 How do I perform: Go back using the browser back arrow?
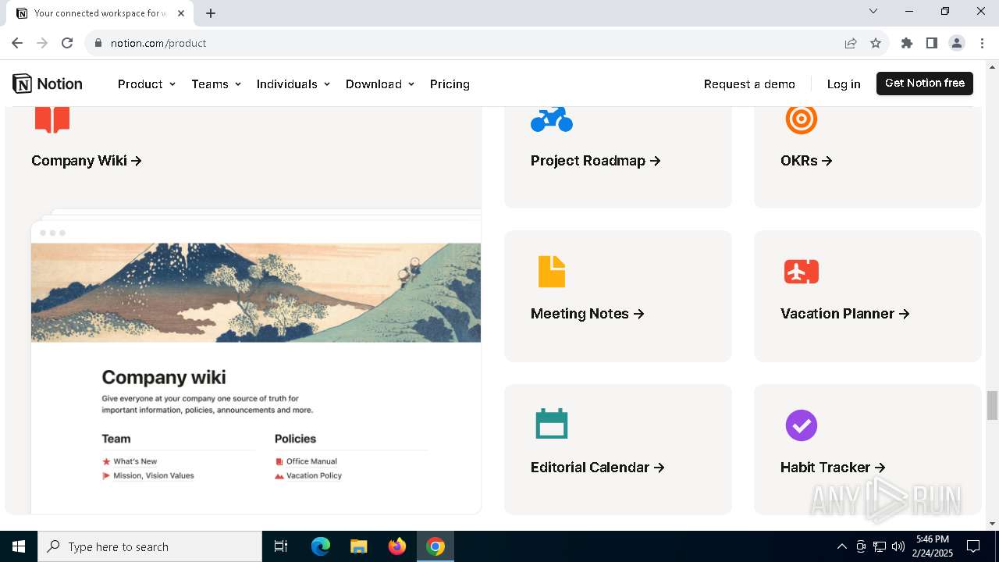pos(17,43)
